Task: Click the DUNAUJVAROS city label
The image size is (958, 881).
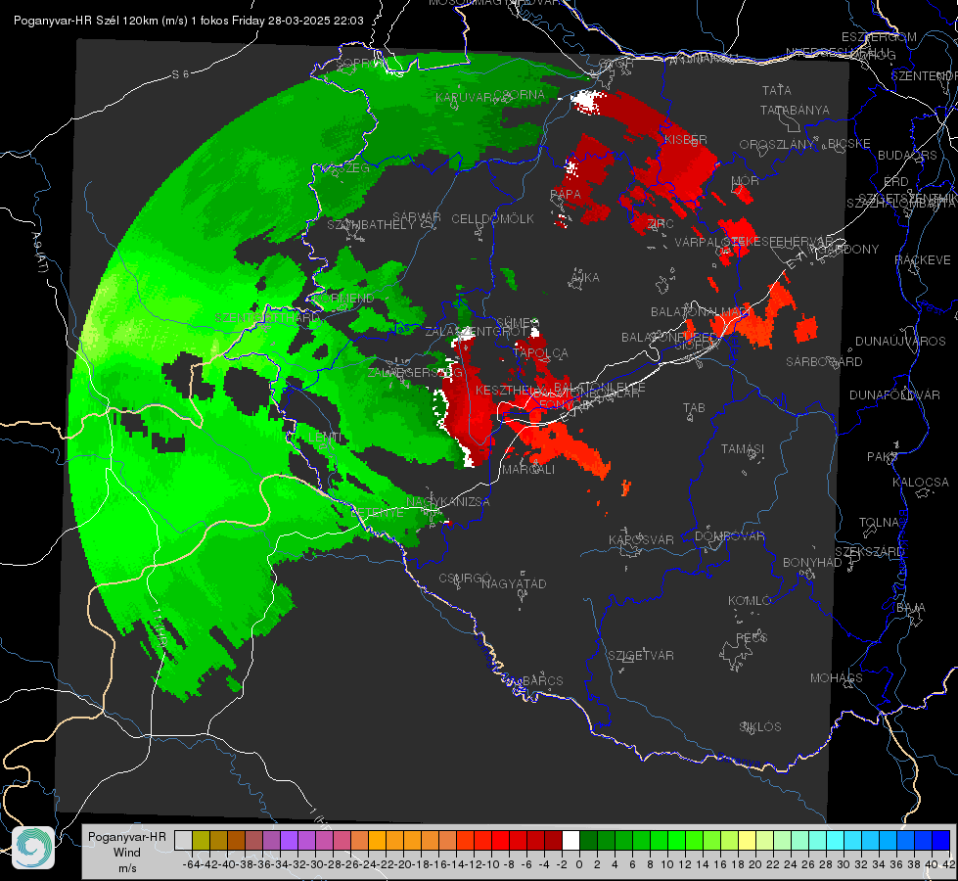Action: point(900,342)
